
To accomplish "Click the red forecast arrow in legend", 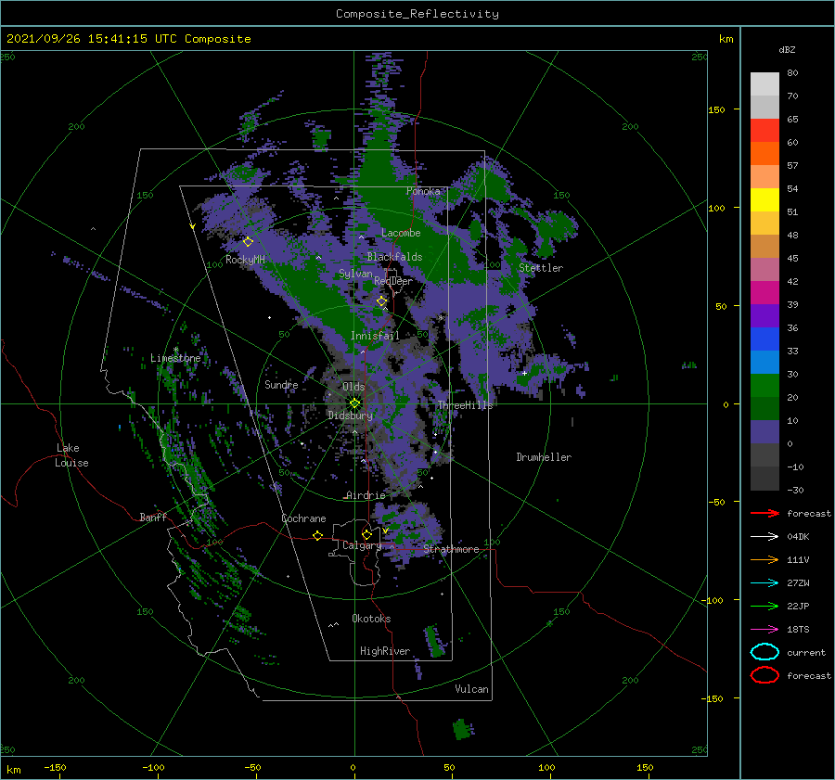I will click(764, 513).
